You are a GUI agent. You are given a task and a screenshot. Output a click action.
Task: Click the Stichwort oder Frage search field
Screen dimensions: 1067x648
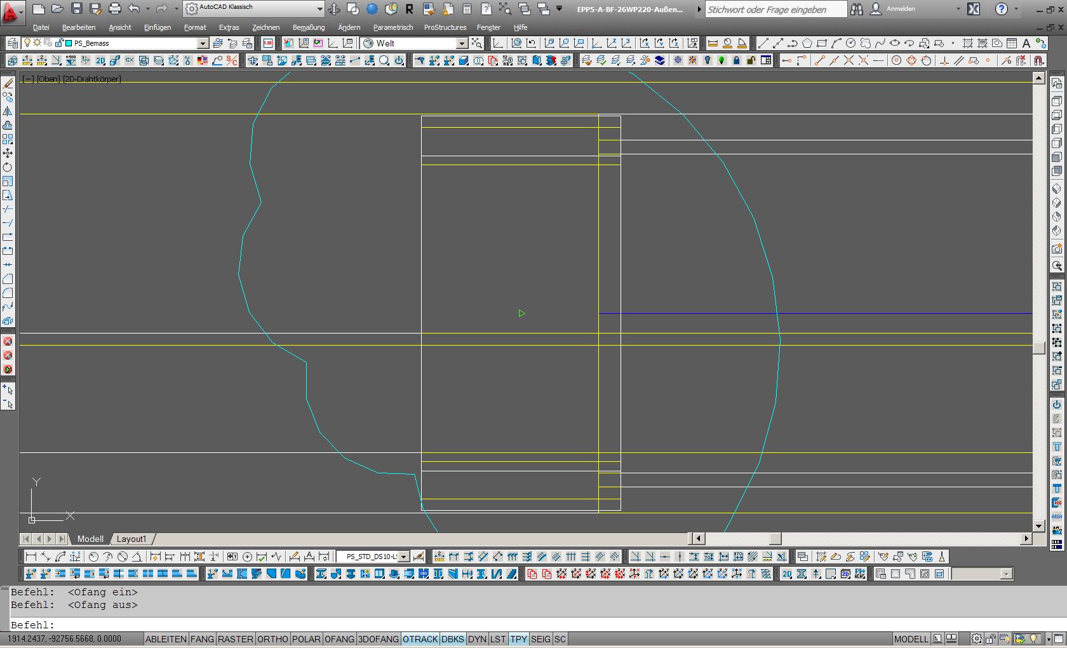tap(775, 9)
